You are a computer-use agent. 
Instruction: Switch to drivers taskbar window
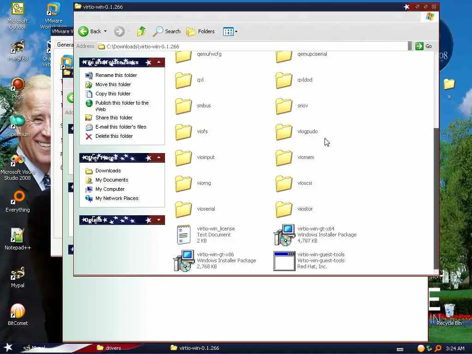coord(109,348)
